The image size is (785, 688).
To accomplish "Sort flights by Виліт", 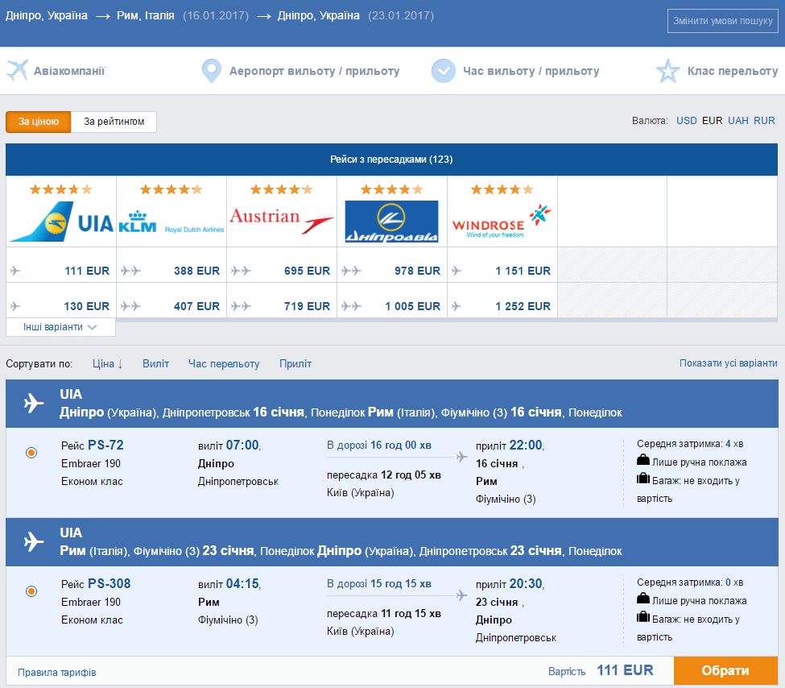I will coord(155,364).
